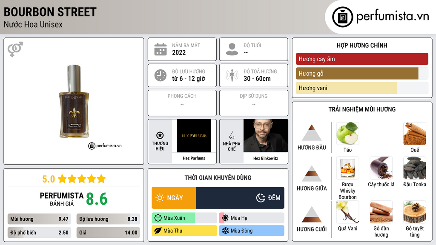Click the star badge icon above Thương hiệu
The width and height of the screenshot is (436, 245).
click(x=160, y=135)
